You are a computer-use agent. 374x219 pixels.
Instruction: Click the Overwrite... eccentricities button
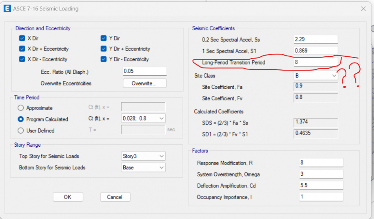(144, 83)
